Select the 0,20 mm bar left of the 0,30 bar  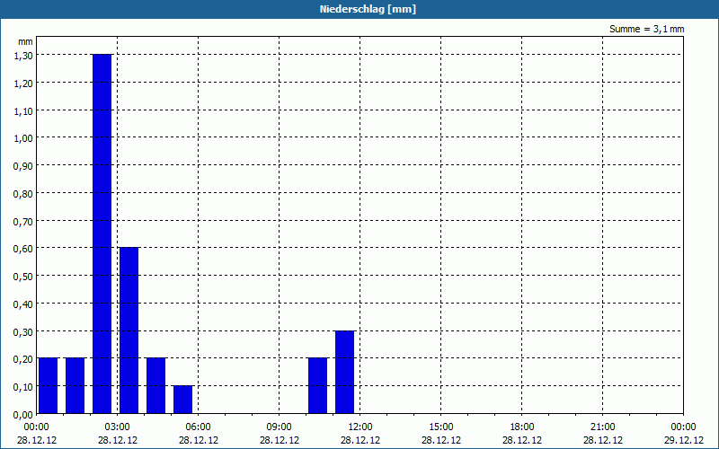point(318,386)
